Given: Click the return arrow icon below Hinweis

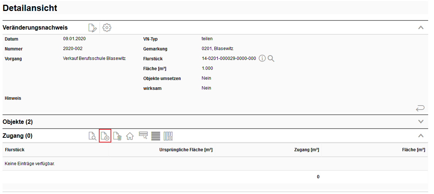Looking at the screenshot, I should tap(420, 108).
